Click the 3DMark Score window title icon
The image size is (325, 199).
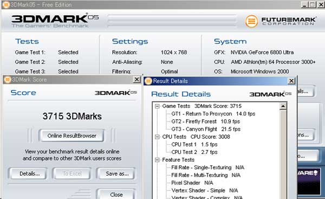point(8,80)
